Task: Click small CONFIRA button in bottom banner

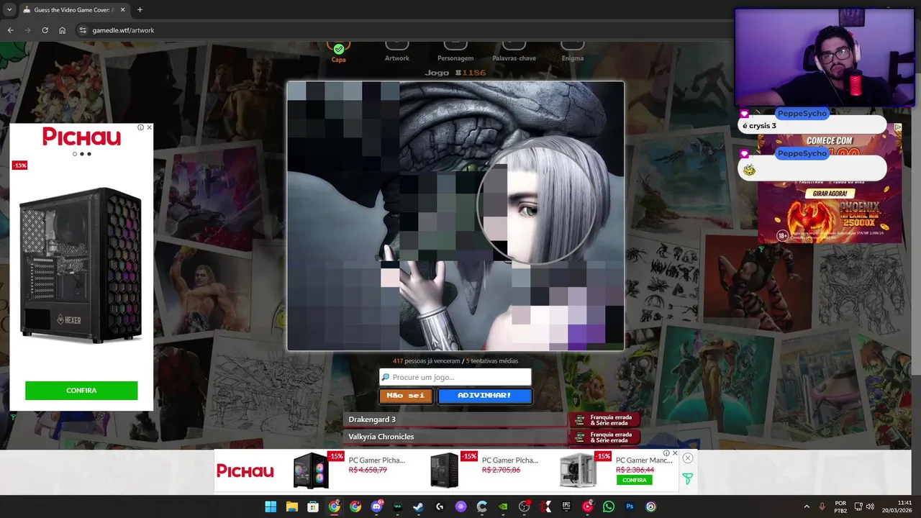Action: pos(634,480)
